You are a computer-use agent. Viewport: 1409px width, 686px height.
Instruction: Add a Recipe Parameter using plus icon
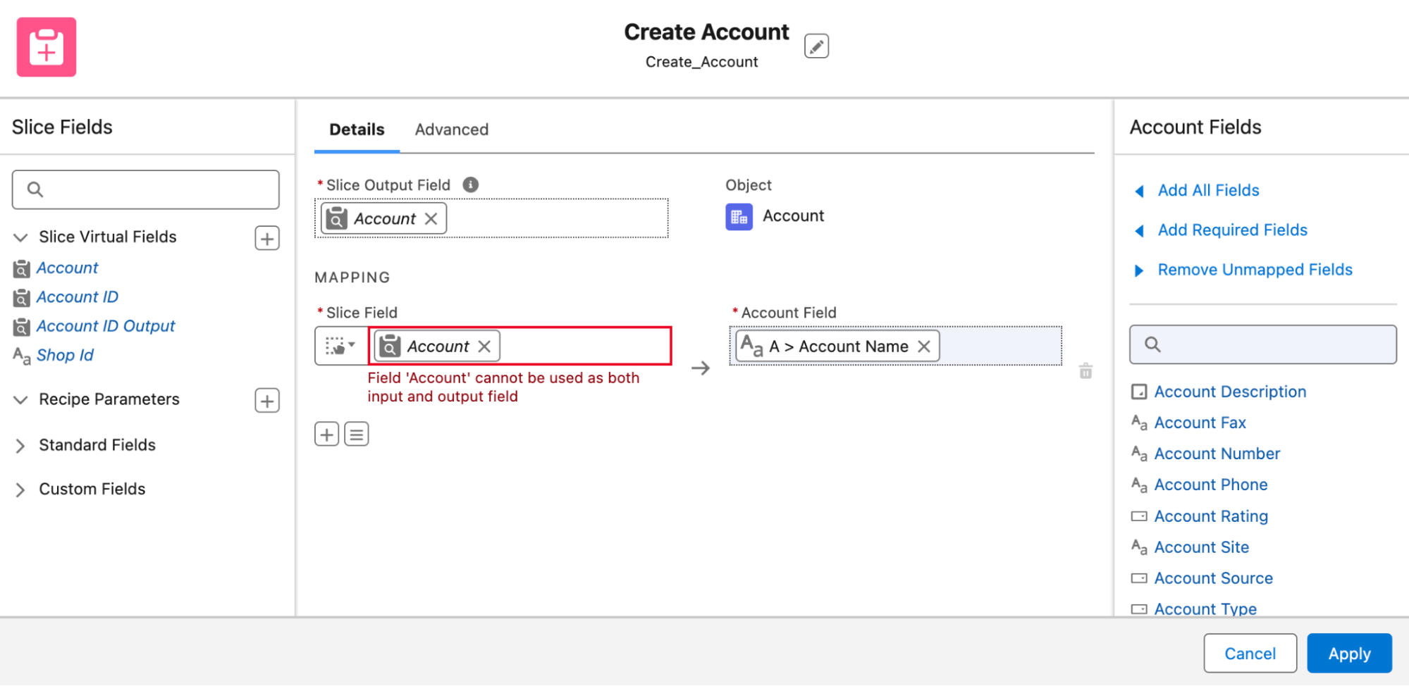click(x=266, y=400)
